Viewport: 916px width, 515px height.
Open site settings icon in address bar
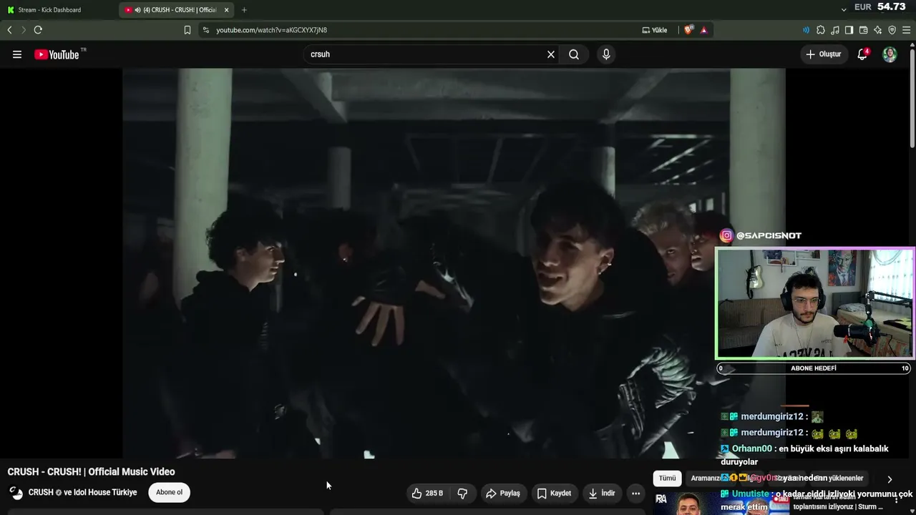tap(206, 30)
